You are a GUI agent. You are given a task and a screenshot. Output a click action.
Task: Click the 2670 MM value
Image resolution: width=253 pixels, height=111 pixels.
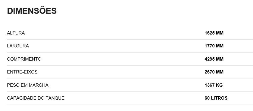[214, 72]
